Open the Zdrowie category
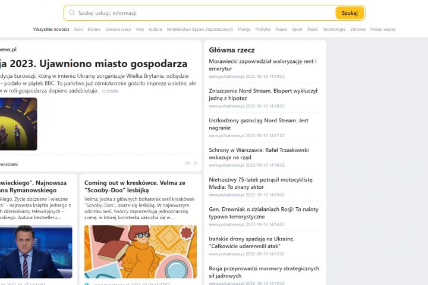 click(358, 30)
